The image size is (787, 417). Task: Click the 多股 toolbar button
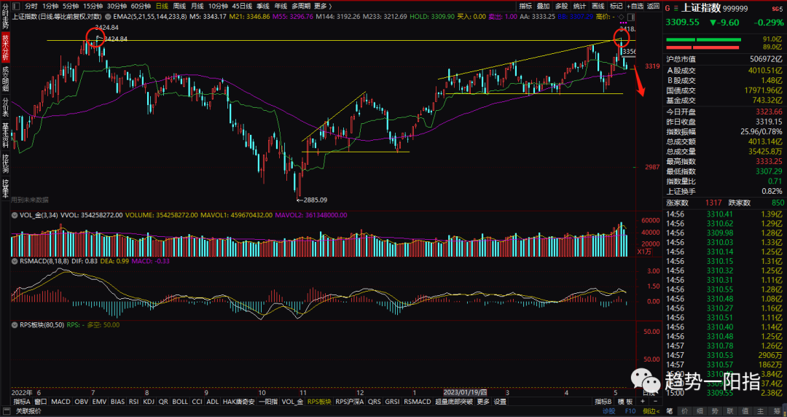pyautogui.click(x=562, y=6)
